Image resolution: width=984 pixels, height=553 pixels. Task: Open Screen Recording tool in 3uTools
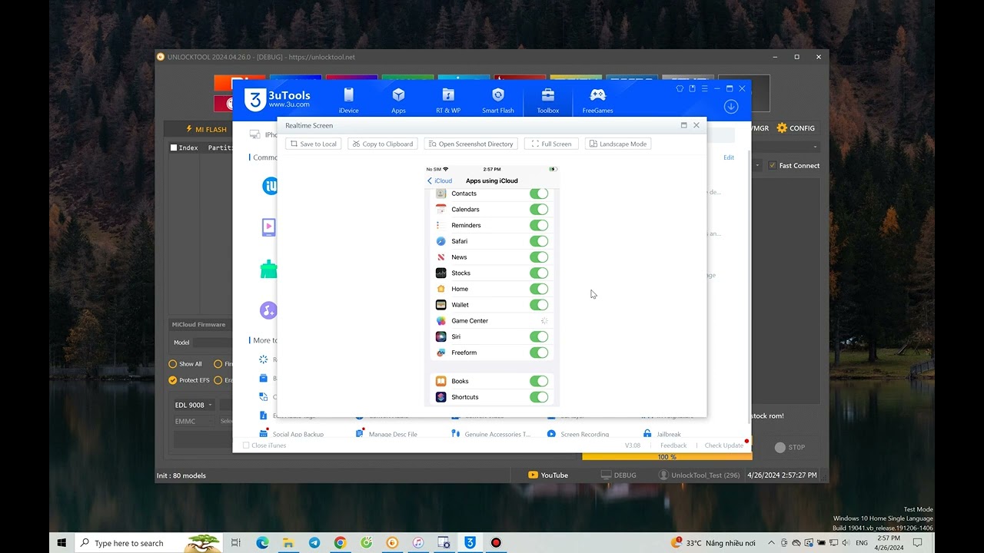579,434
